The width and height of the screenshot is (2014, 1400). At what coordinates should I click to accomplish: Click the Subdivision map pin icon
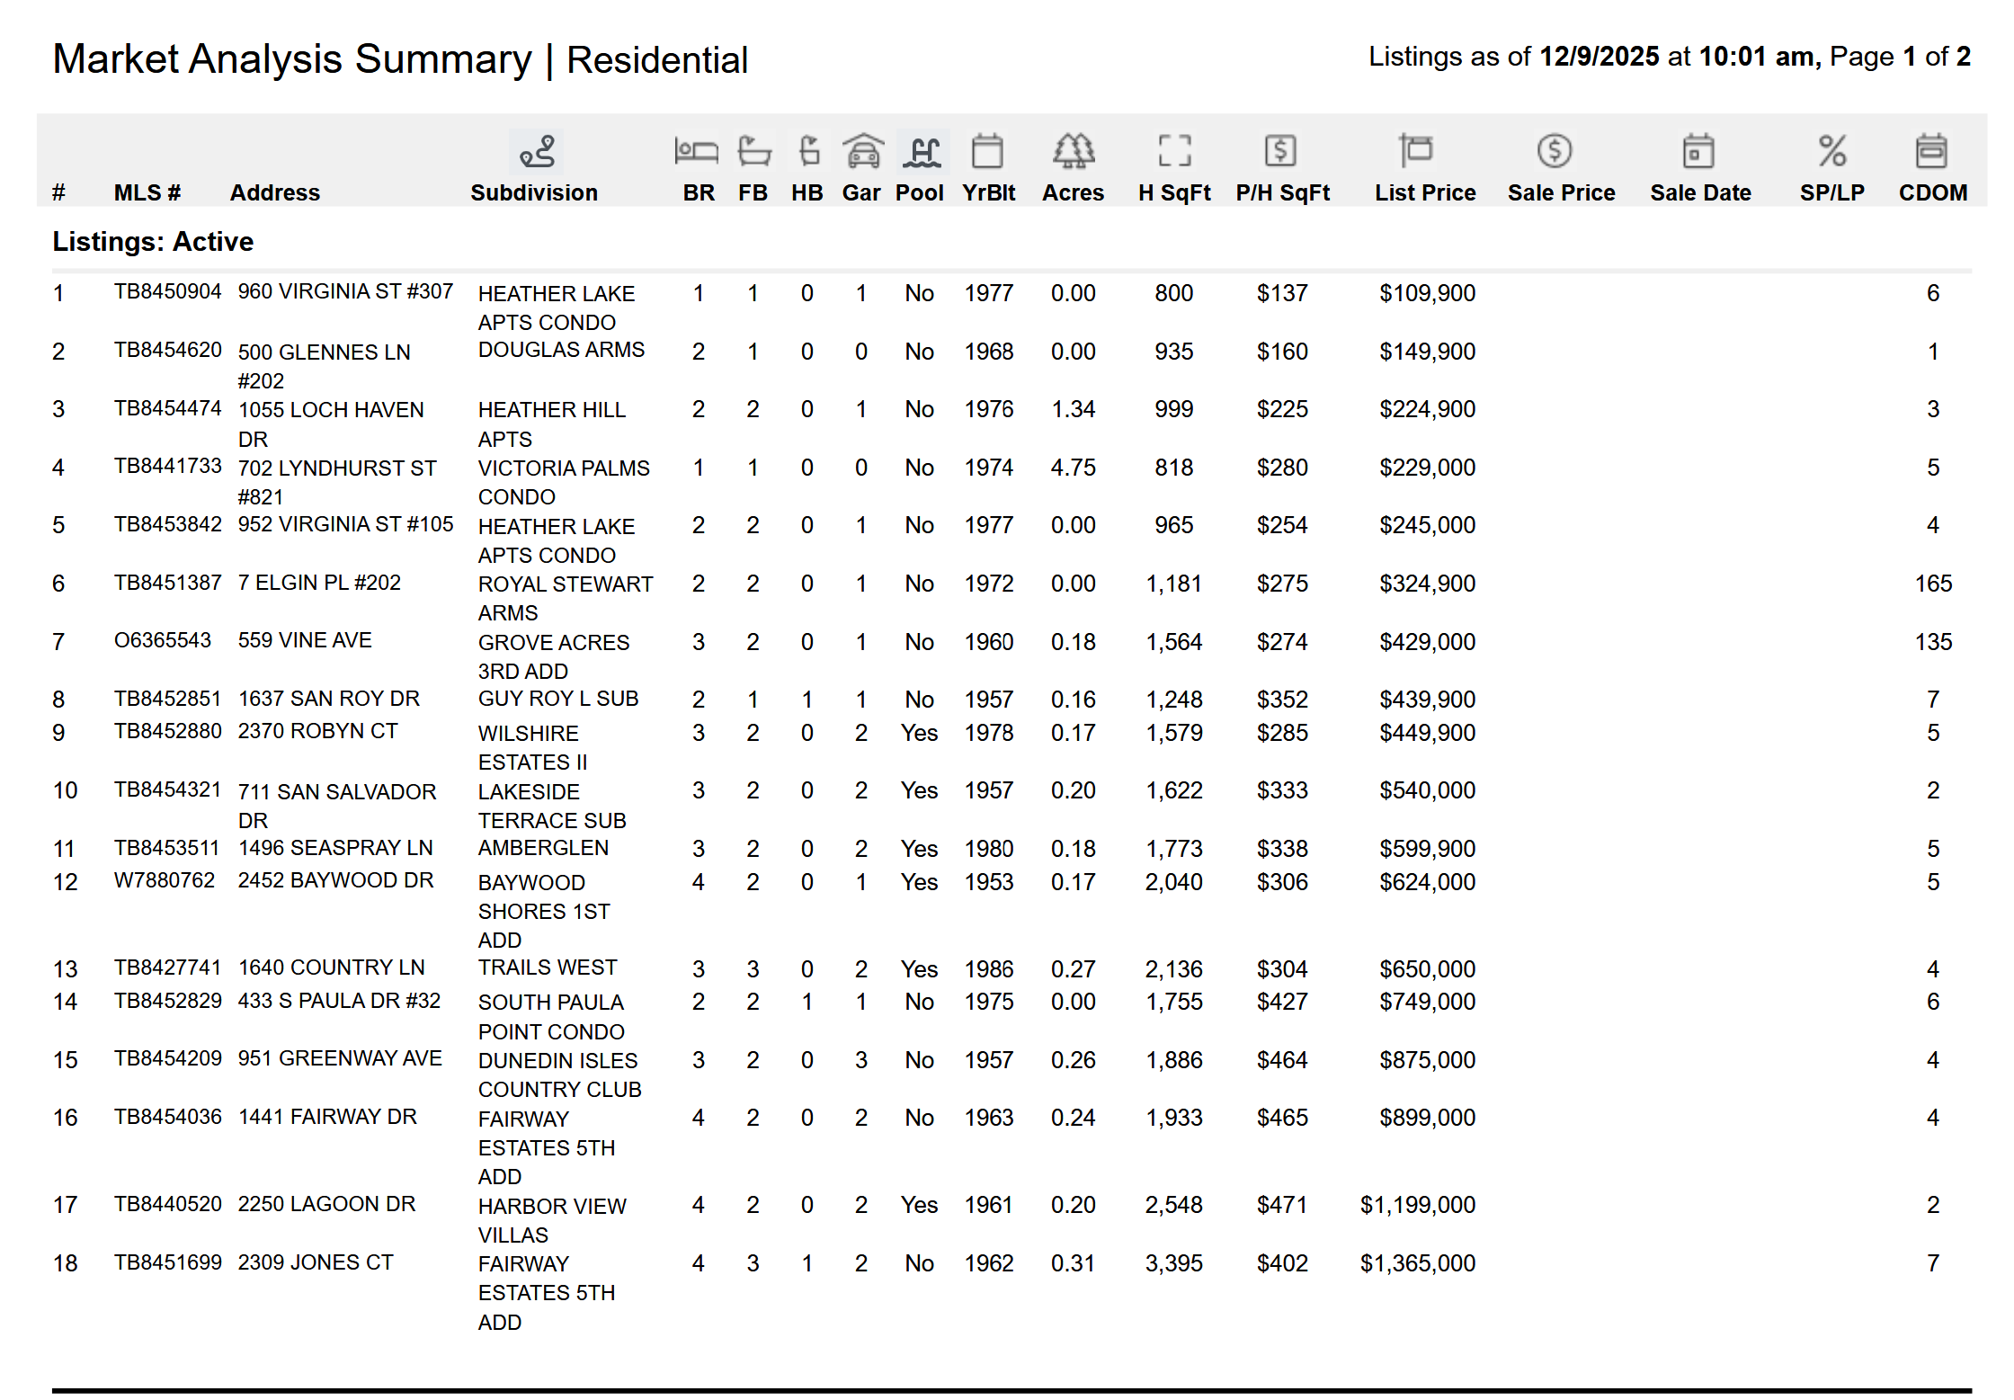click(537, 151)
